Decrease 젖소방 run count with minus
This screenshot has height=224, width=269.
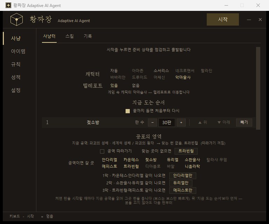click(153, 123)
